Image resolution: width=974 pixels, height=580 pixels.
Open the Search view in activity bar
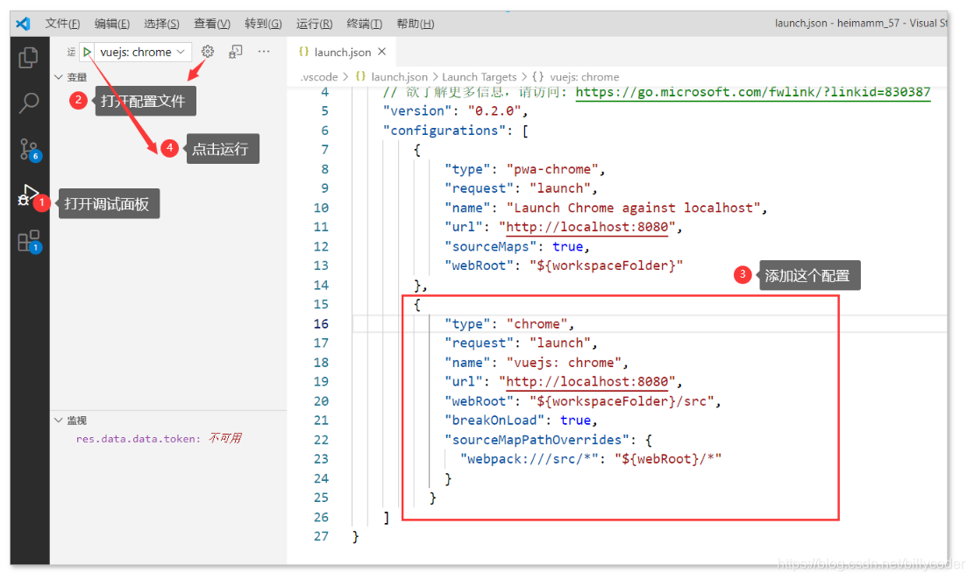pyautogui.click(x=29, y=103)
